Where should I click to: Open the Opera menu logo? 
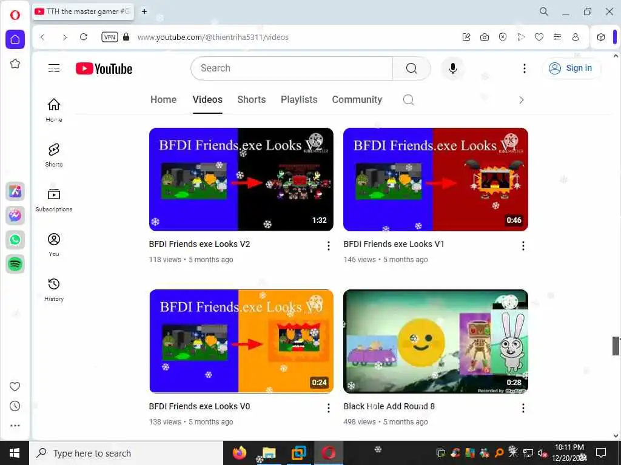[x=15, y=15]
